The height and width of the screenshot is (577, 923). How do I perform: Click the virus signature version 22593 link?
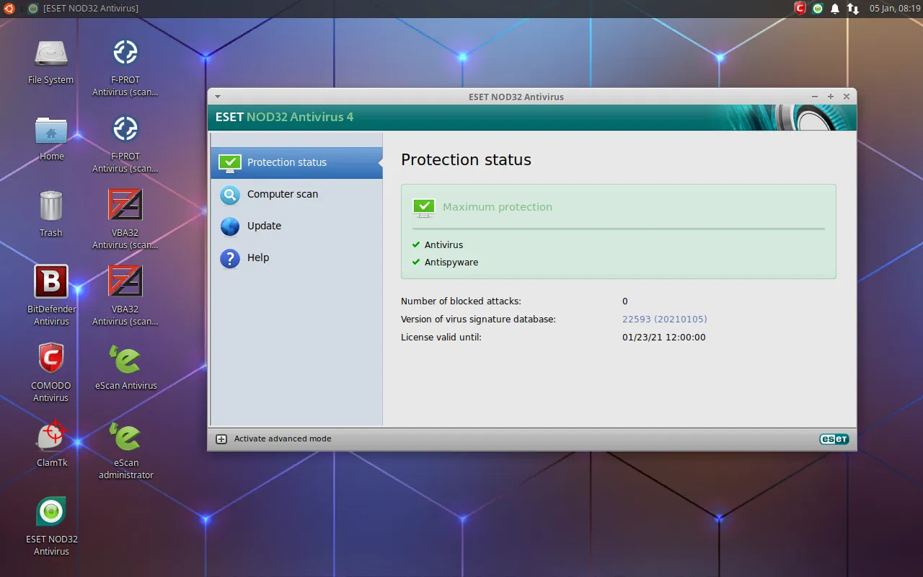664,319
